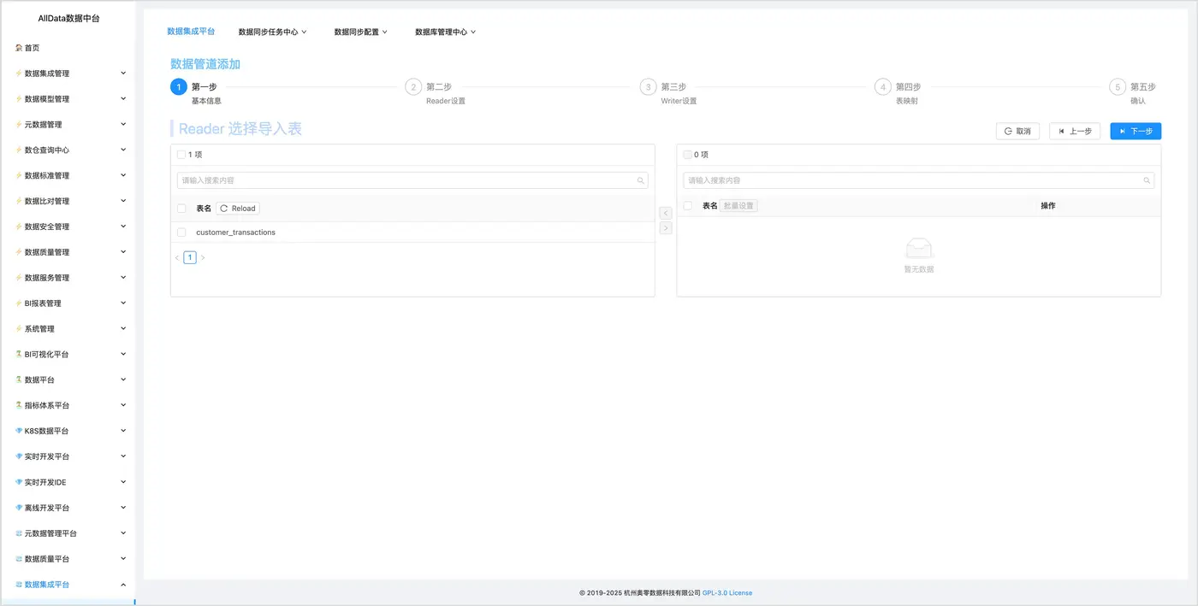Click the lightning icon beside 数据标准管理

pos(19,176)
